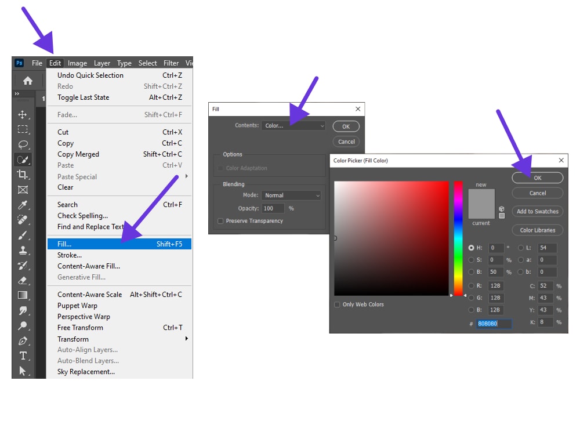Screen dimensions: 580x435
Task: Select the Gradient tool
Action: point(23,295)
